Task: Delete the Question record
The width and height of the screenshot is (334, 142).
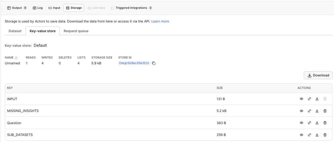Action: point(325,123)
